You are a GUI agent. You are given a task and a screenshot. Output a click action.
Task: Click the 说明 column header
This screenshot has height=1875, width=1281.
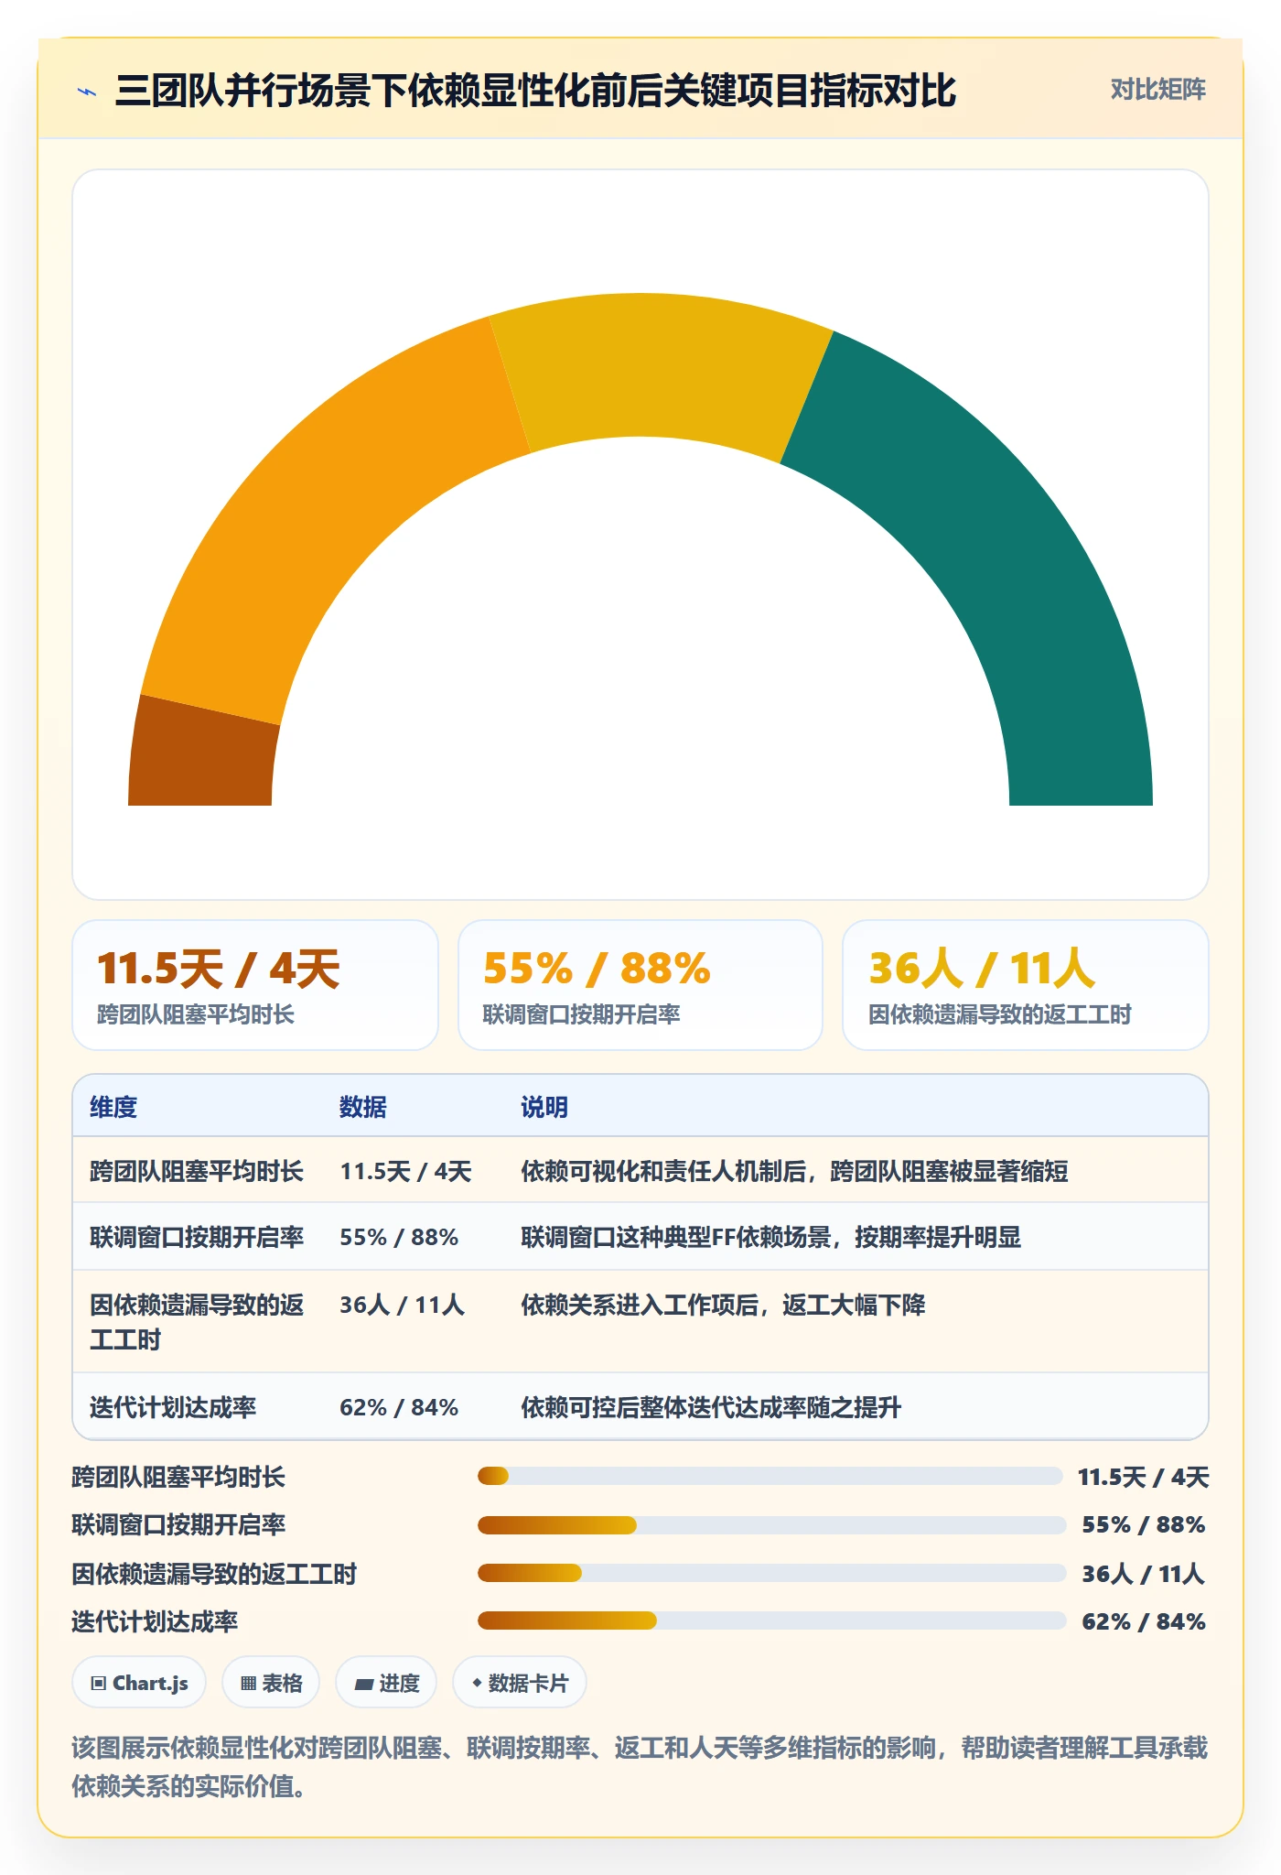coord(544,1107)
